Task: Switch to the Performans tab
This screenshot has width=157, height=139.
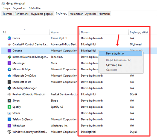Action: pos(22,14)
